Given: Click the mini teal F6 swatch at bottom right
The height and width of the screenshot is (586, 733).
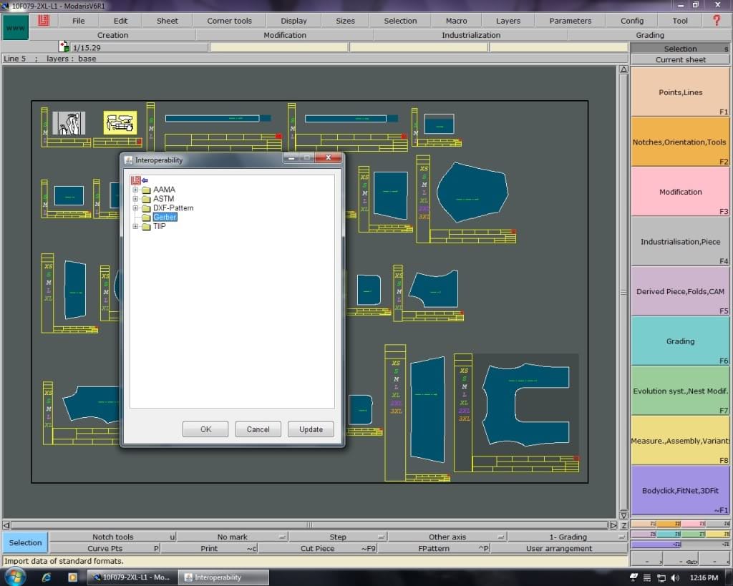Looking at the screenshot, I should coord(669,534).
